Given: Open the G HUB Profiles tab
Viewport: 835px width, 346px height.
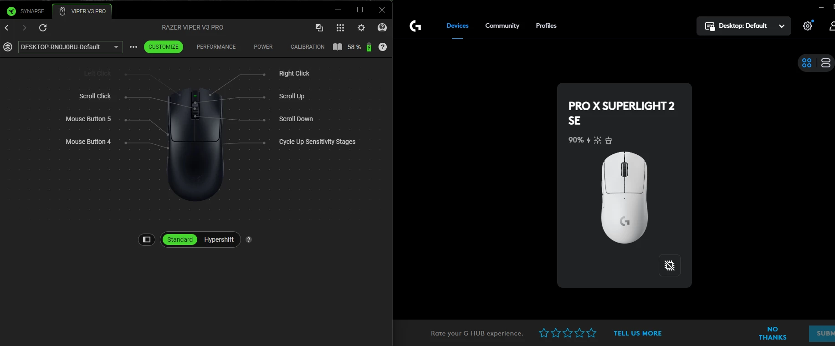Looking at the screenshot, I should (x=546, y=26).
